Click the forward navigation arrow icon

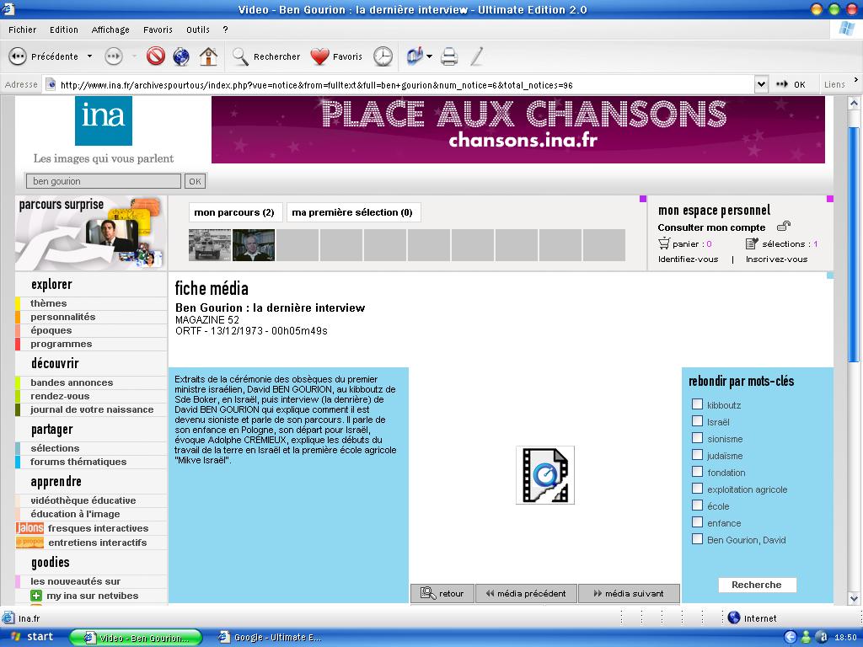(114, 56)
